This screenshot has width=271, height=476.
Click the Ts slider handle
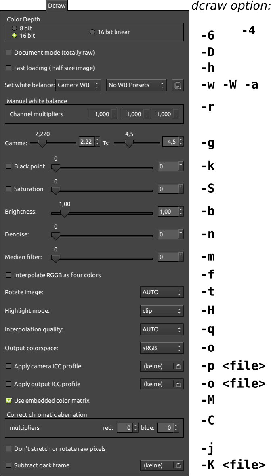[129, 143]
